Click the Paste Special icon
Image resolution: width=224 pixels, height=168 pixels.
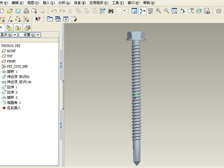coord(95,11)
